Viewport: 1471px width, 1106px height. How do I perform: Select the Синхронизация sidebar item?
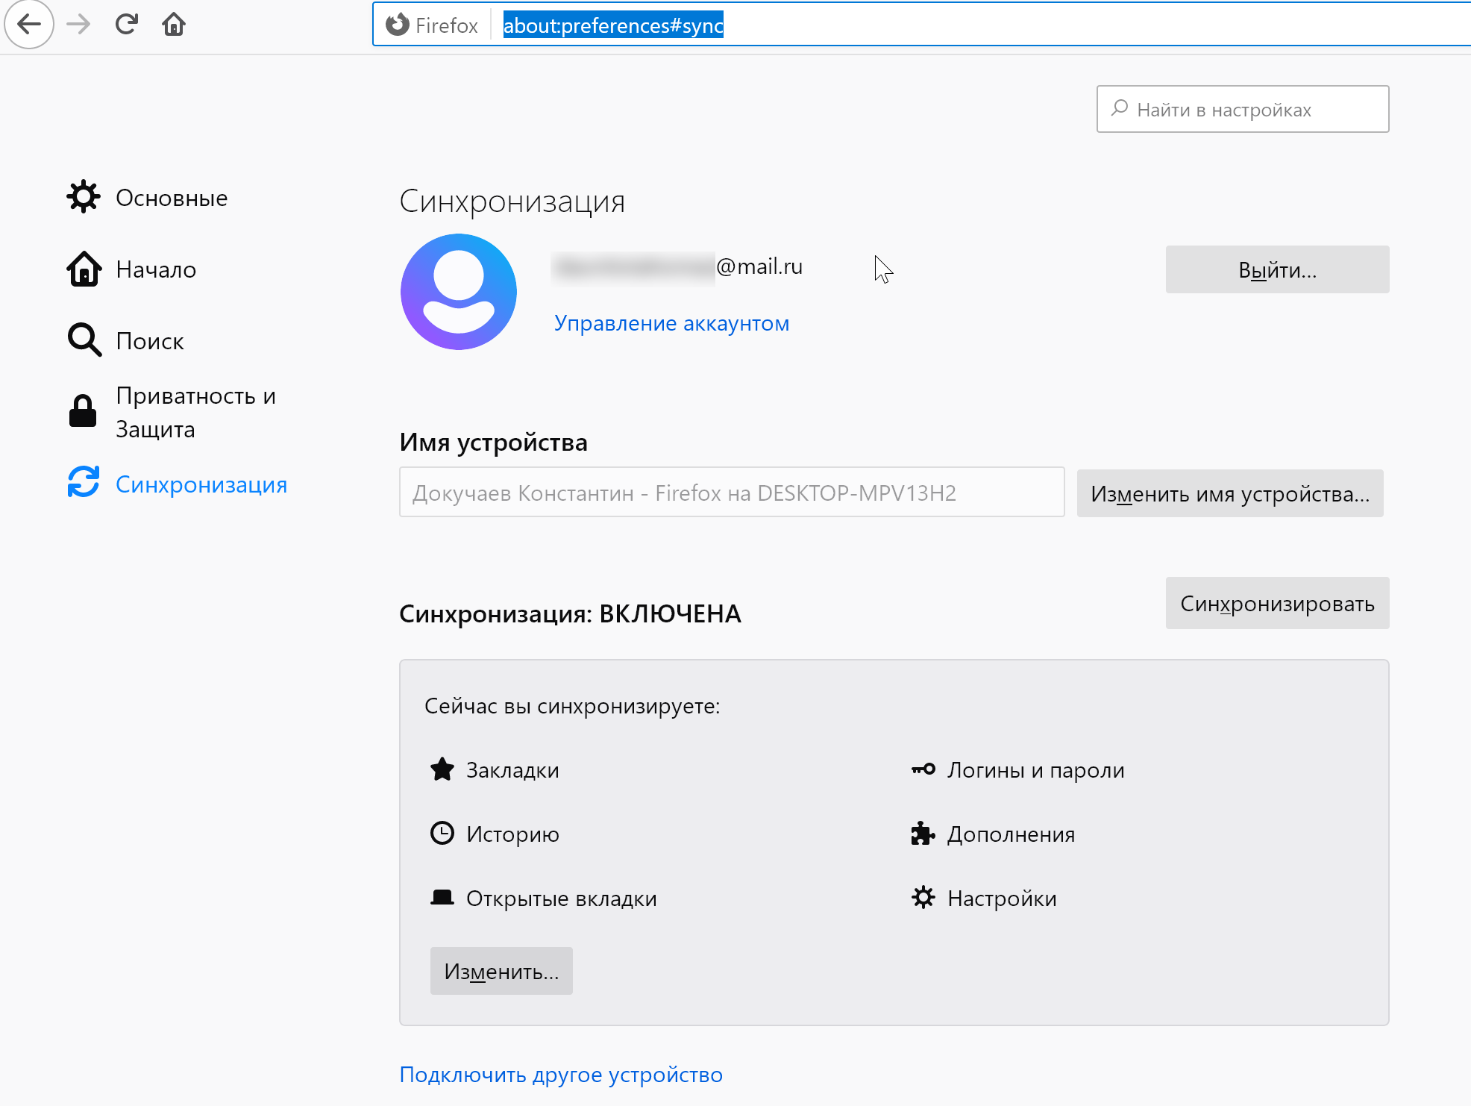coord(201,484)
